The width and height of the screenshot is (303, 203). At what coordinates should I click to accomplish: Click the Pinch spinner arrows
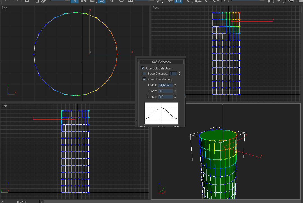(175, 91)
